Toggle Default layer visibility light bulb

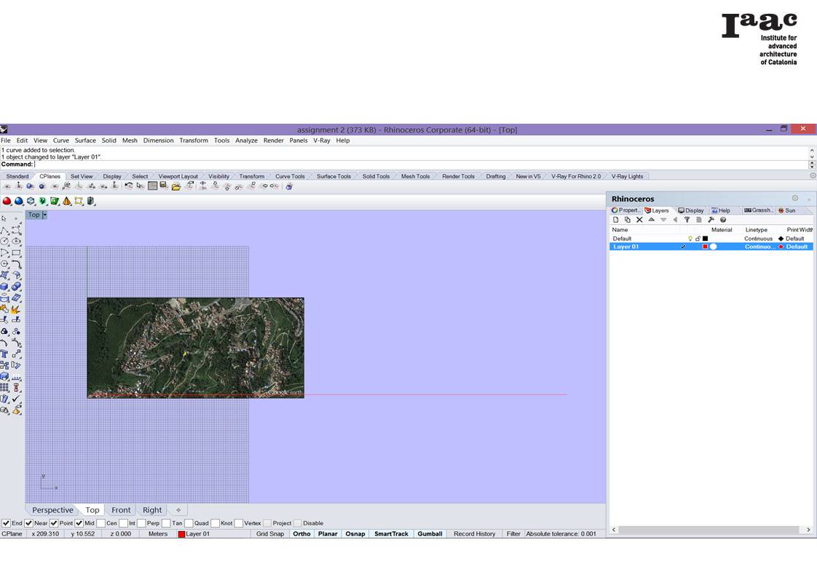point(690,239)
